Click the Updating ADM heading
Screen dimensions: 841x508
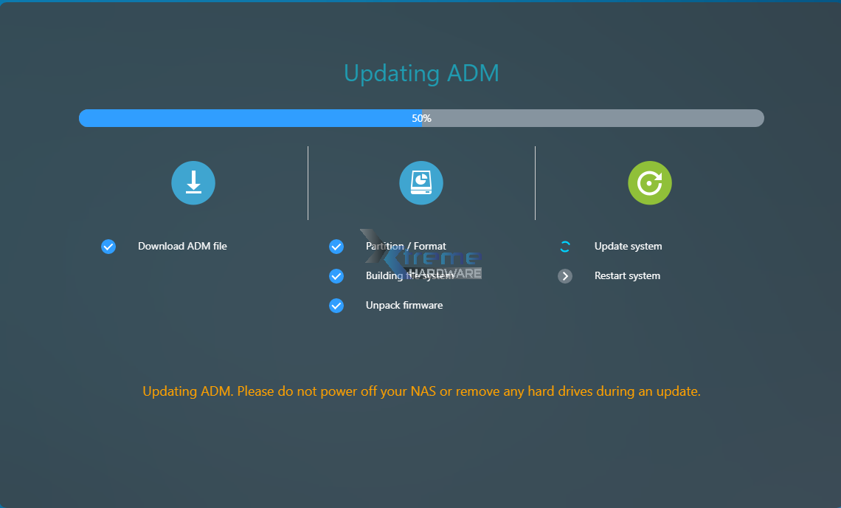421,73
